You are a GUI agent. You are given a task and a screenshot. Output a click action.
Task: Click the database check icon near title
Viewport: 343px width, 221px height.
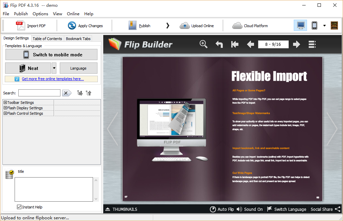[10, 174]
